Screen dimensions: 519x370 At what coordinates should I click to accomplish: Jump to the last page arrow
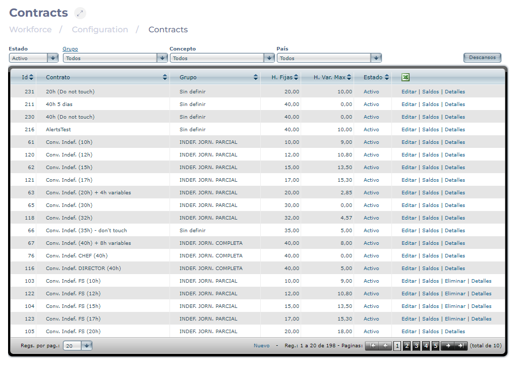click(x=460, y=346)
